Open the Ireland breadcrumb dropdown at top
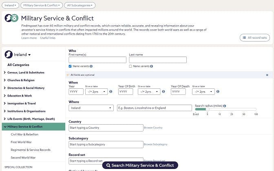This screenshot has height=171, width=274. click(x=10, y=5)
